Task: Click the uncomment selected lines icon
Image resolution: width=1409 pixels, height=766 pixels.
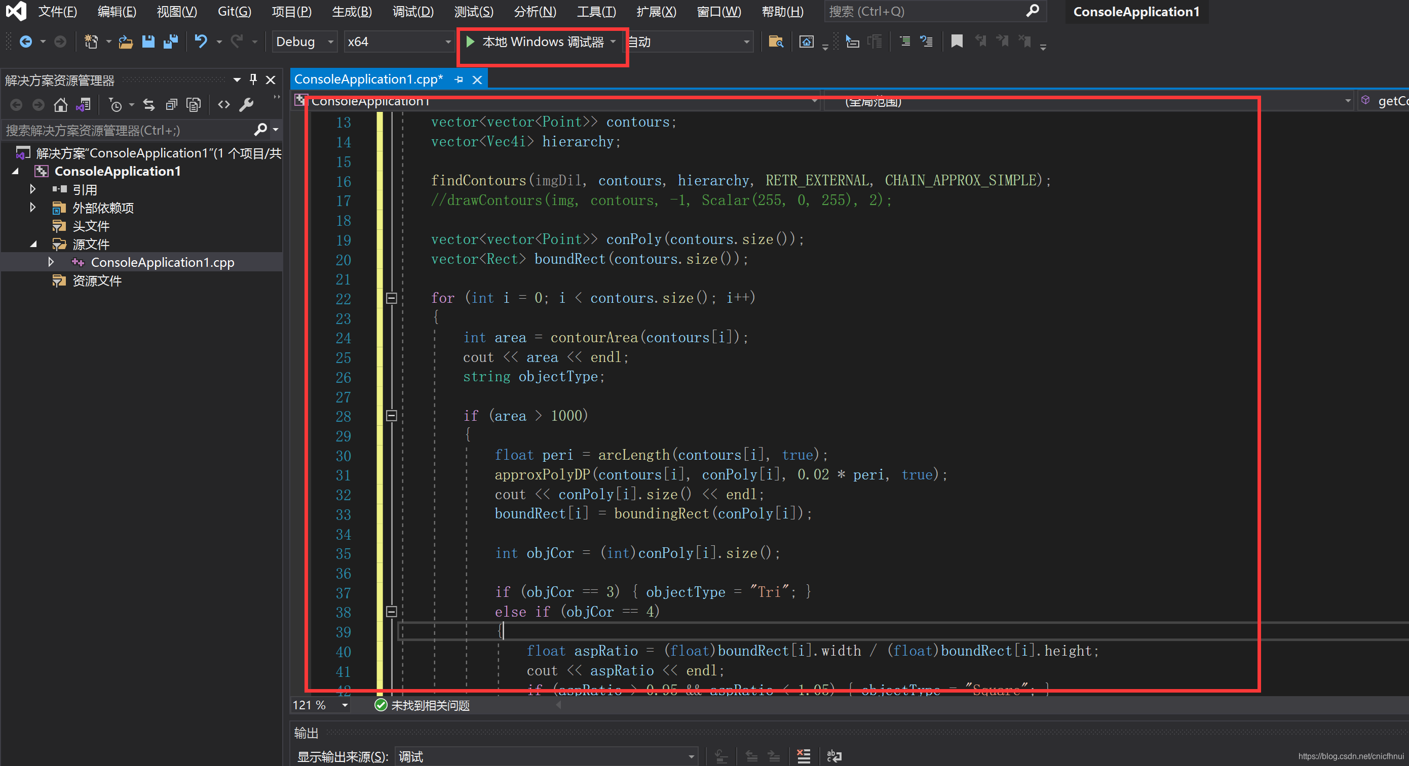Action: click(927, 42)
